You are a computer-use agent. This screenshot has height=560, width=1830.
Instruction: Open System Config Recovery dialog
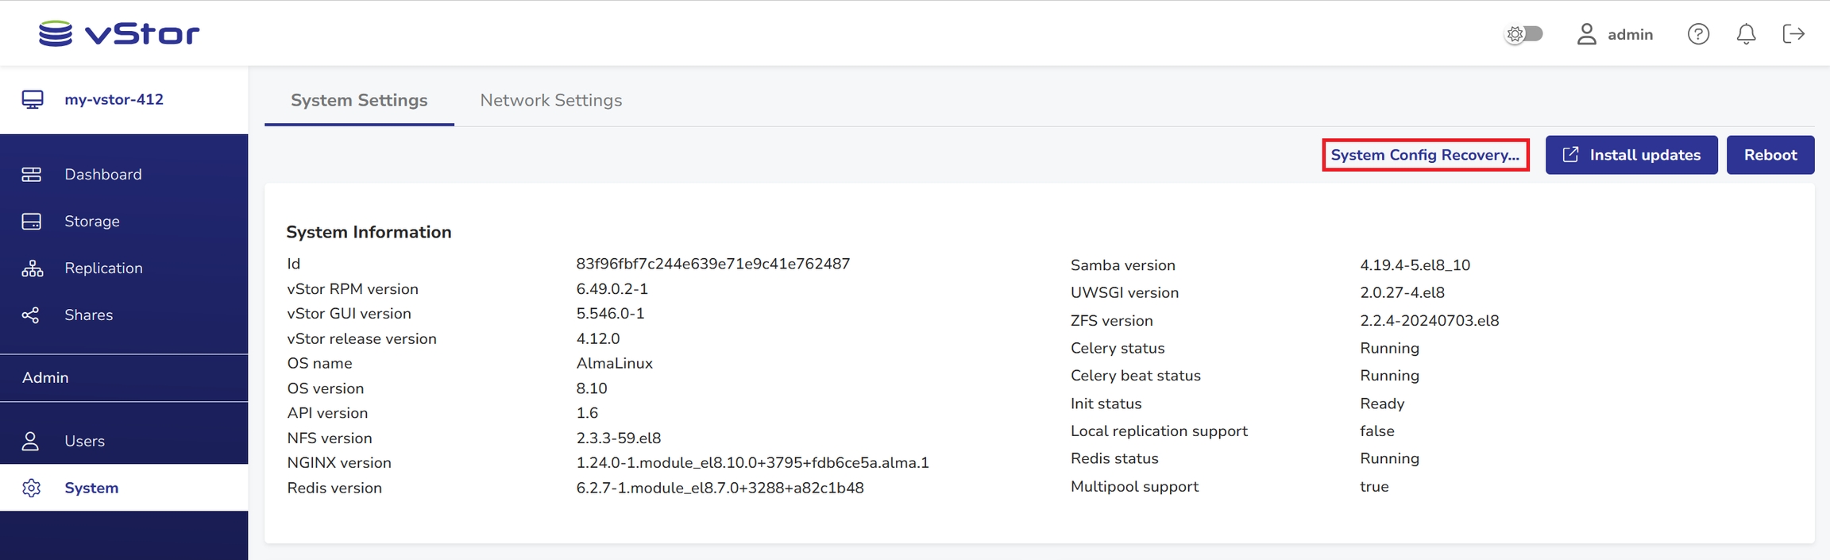(1425, 155)
